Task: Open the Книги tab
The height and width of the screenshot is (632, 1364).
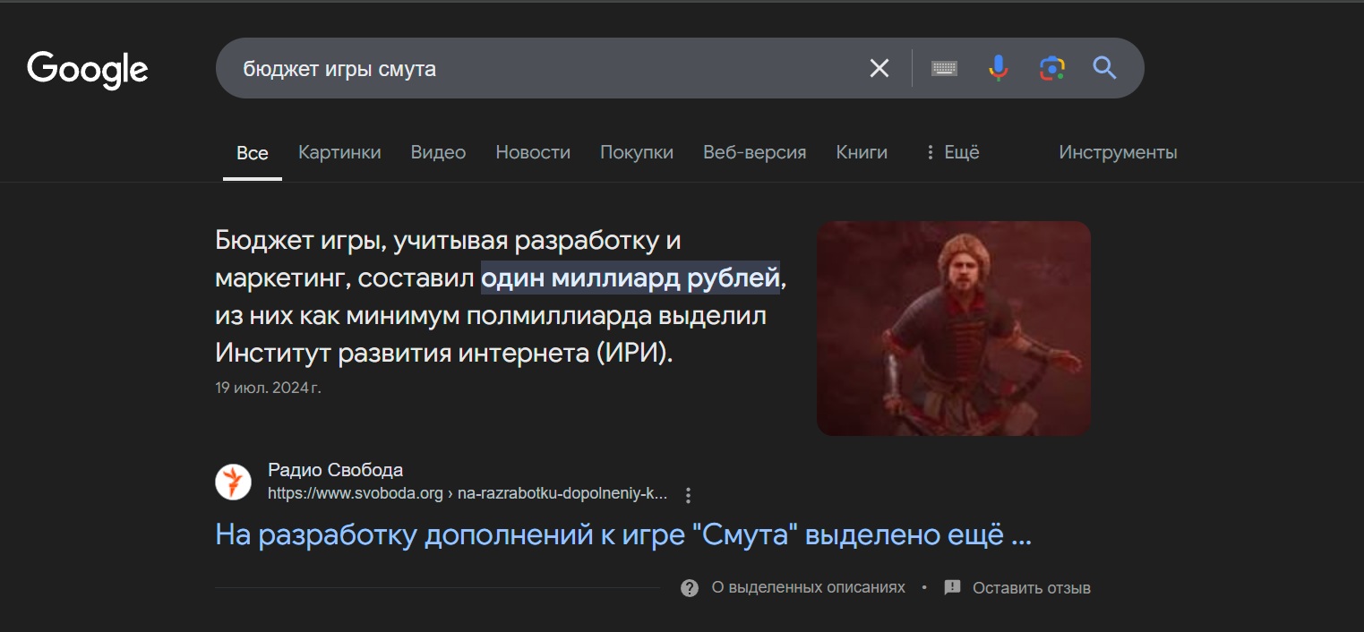Action: (862, 153)
